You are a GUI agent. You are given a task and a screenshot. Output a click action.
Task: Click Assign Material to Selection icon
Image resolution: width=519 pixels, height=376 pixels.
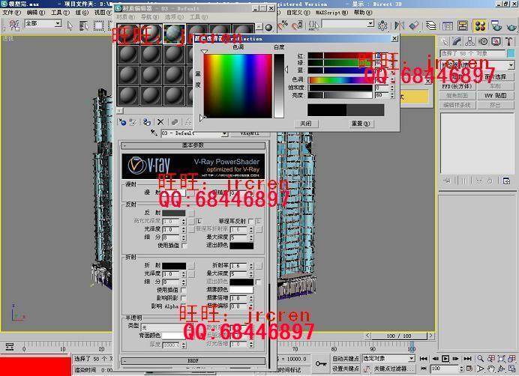coord(147,122)
